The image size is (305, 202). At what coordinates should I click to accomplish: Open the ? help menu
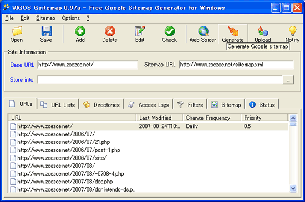pyautogui.click(x=88, y=18)
